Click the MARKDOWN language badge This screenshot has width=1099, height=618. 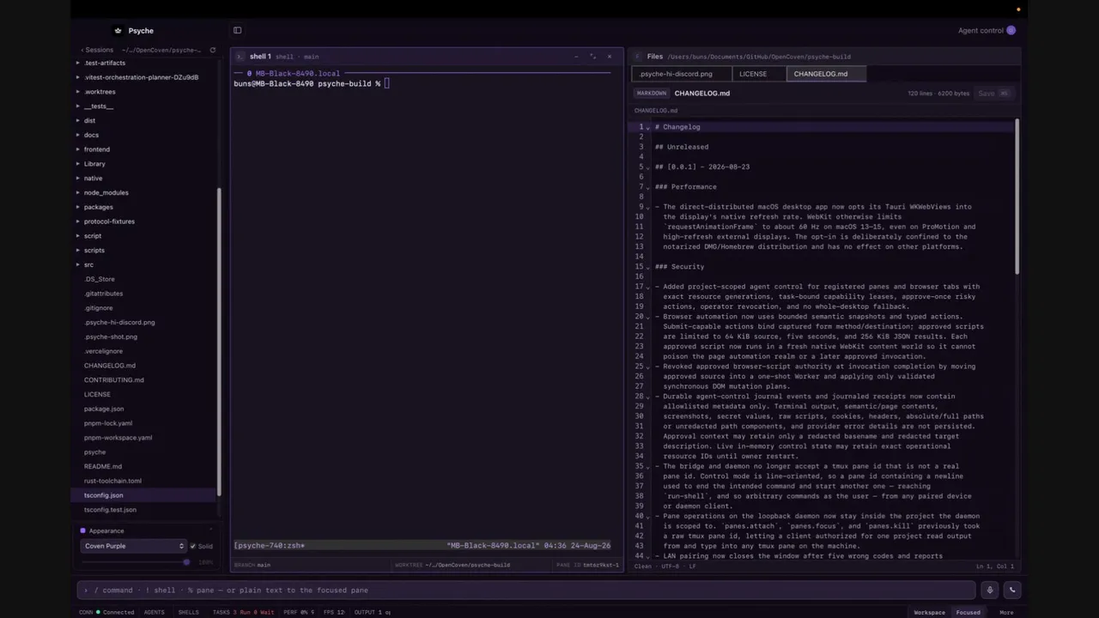[651, 94]
